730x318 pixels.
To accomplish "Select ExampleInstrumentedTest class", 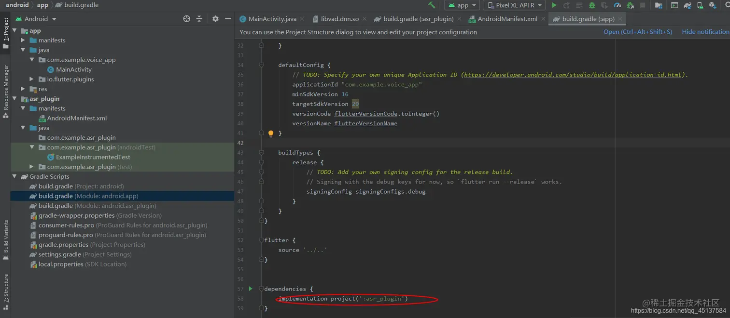I will pyautogui.click(x=93, y=157).
